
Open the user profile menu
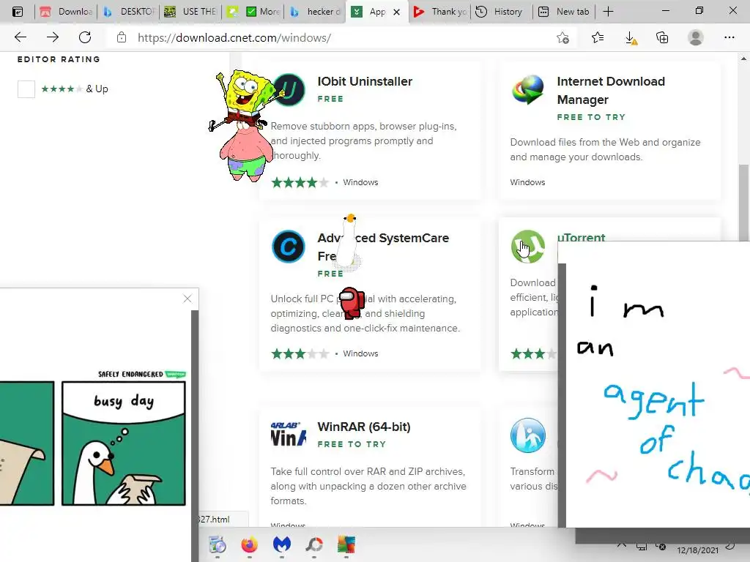coord(696,37)
